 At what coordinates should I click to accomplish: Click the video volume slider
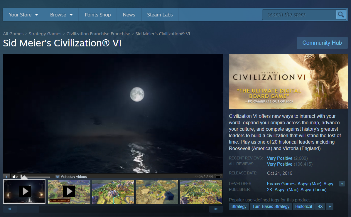pos(35,176)
